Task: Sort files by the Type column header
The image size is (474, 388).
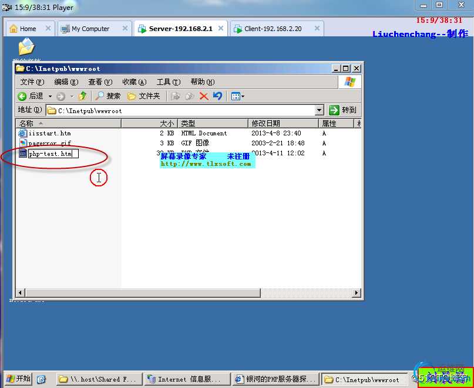Action: (213, 124)
